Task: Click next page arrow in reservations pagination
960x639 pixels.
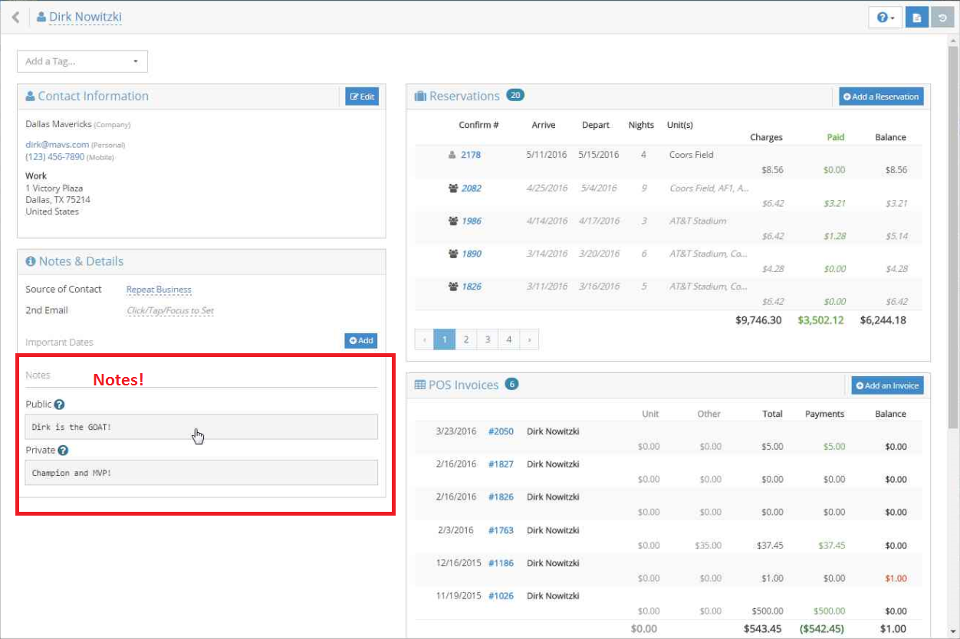Action: click(x=528, y=339)
